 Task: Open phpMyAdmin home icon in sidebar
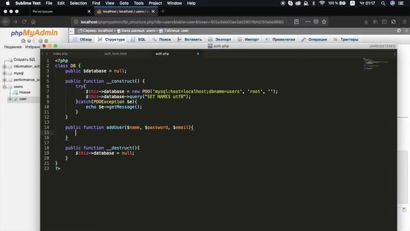(23, 41)
